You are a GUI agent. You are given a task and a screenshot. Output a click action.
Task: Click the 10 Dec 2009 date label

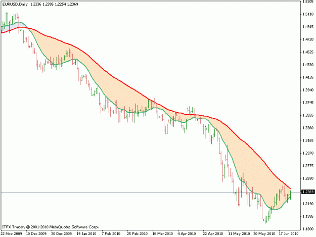pyautogui.click(x=36, y=233)
